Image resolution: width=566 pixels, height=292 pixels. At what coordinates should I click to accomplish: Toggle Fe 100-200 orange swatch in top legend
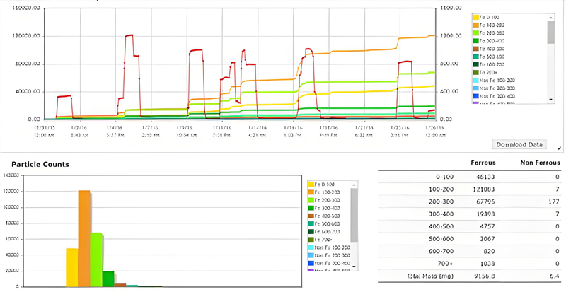(x=475, y=25)
